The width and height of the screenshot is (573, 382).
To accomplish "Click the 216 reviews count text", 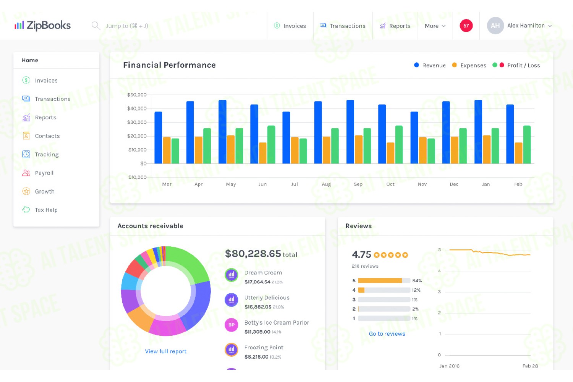I will (365, 266).
